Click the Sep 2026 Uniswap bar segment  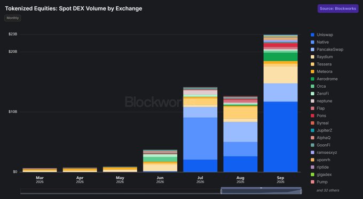tap(281, 137)
